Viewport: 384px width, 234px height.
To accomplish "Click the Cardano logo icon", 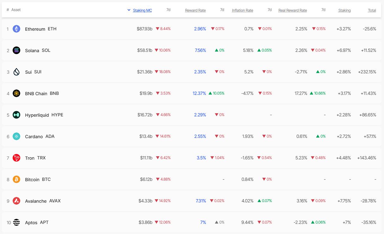I will [16, 136].
